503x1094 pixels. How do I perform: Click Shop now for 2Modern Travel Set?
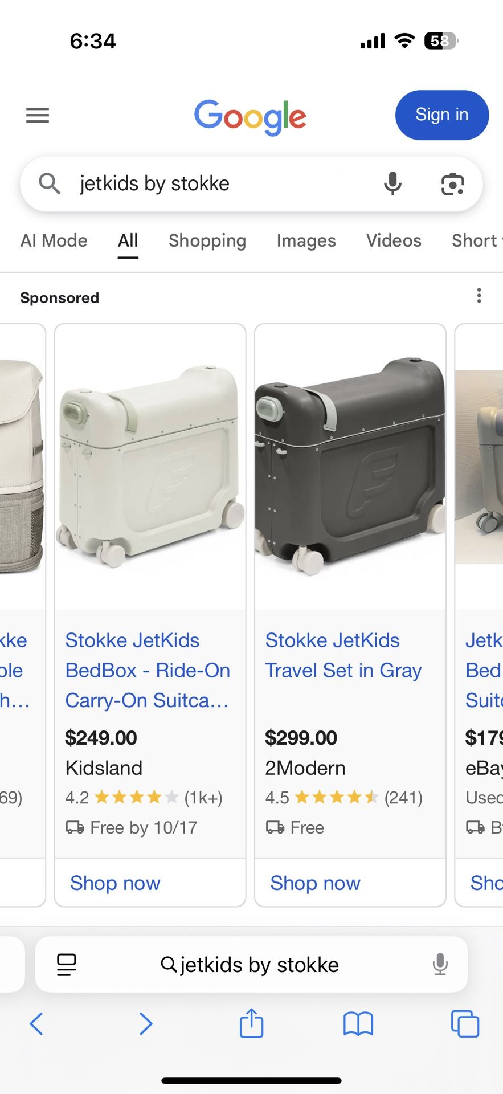pos(315,883)
